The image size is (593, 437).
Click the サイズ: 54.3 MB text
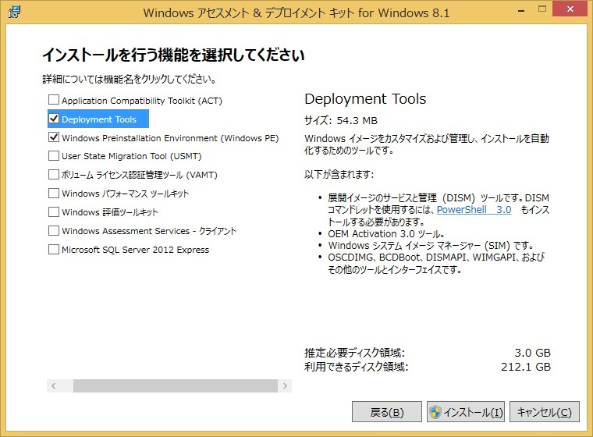(x=341, y=121)
